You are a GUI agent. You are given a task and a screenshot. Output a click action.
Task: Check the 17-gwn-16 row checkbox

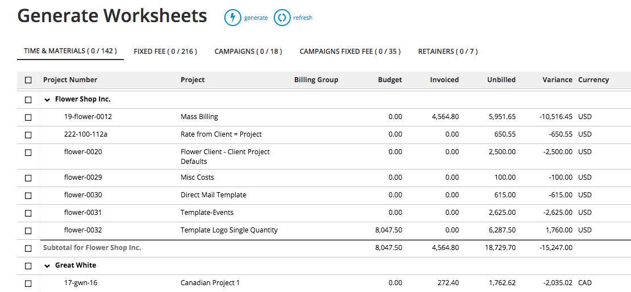[28, 283]
